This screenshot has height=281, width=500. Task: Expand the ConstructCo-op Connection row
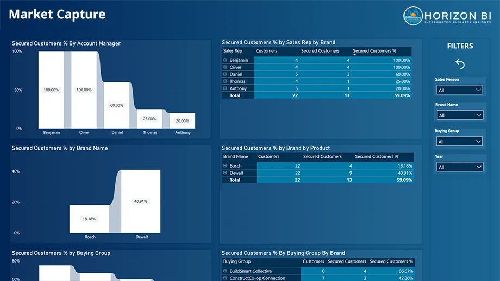point(225,278)
